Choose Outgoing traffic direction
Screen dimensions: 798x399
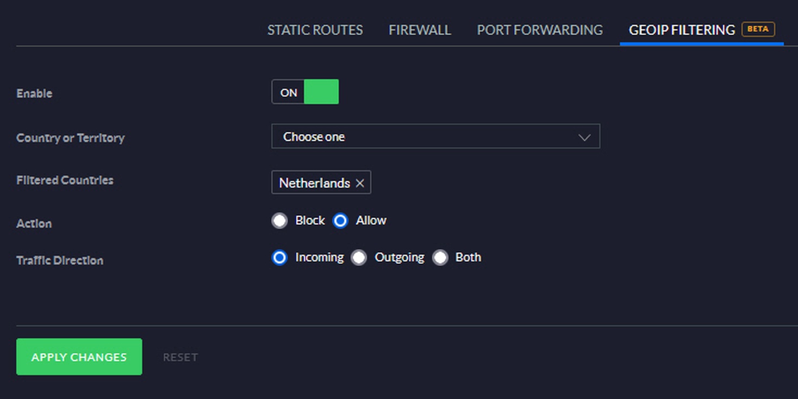359,258
